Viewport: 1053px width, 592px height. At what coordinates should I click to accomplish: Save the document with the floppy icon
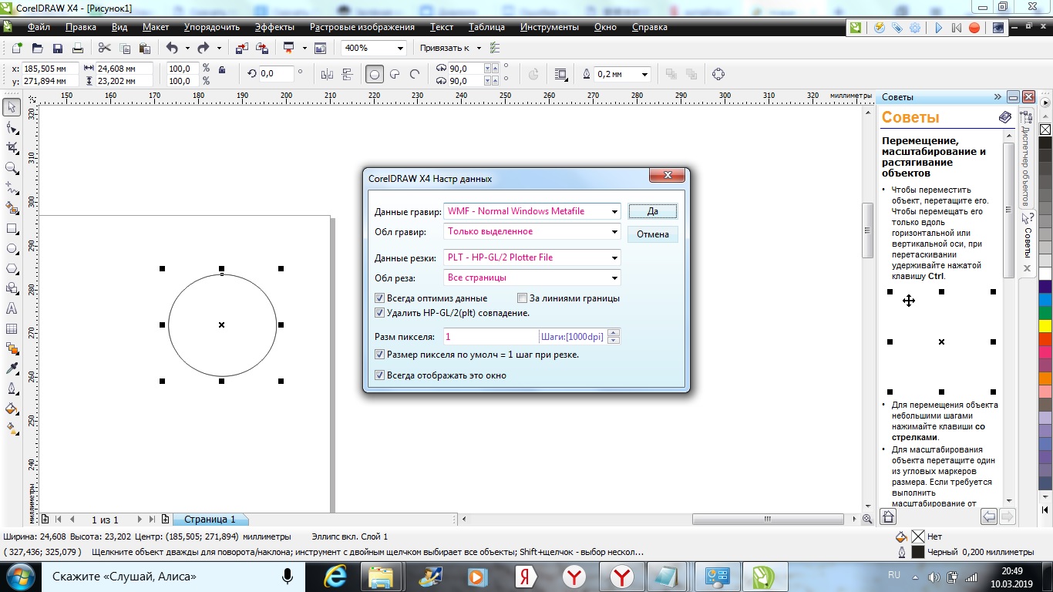click(57, 48)
